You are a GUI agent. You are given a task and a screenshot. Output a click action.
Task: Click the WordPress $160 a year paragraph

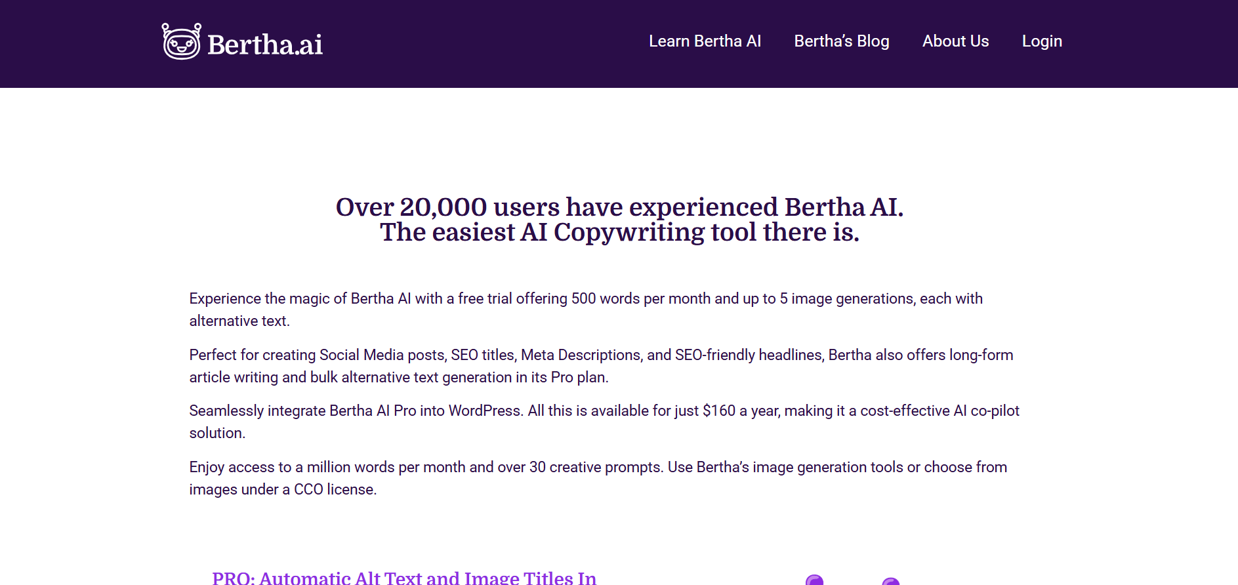point(604,411)
